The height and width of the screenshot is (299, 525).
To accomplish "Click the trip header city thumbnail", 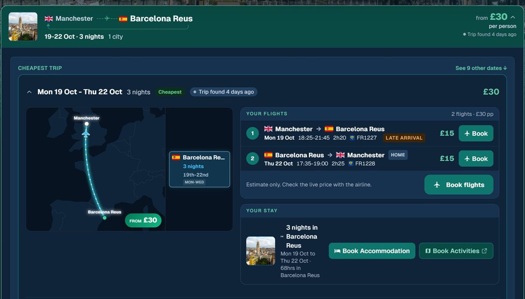I will [23, 27].
